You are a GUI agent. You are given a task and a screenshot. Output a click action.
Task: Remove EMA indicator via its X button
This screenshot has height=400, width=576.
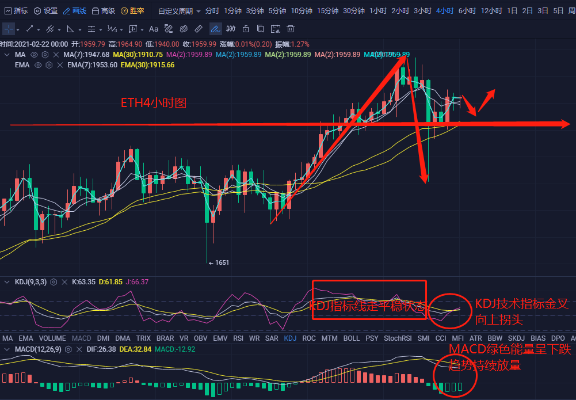[x=60, y=65]
